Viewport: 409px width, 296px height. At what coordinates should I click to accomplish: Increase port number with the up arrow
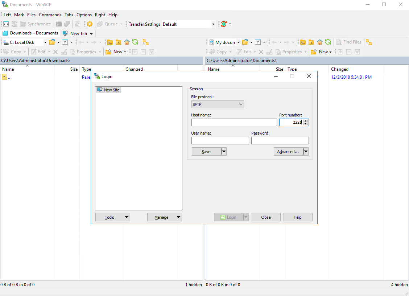click(306, 121)
